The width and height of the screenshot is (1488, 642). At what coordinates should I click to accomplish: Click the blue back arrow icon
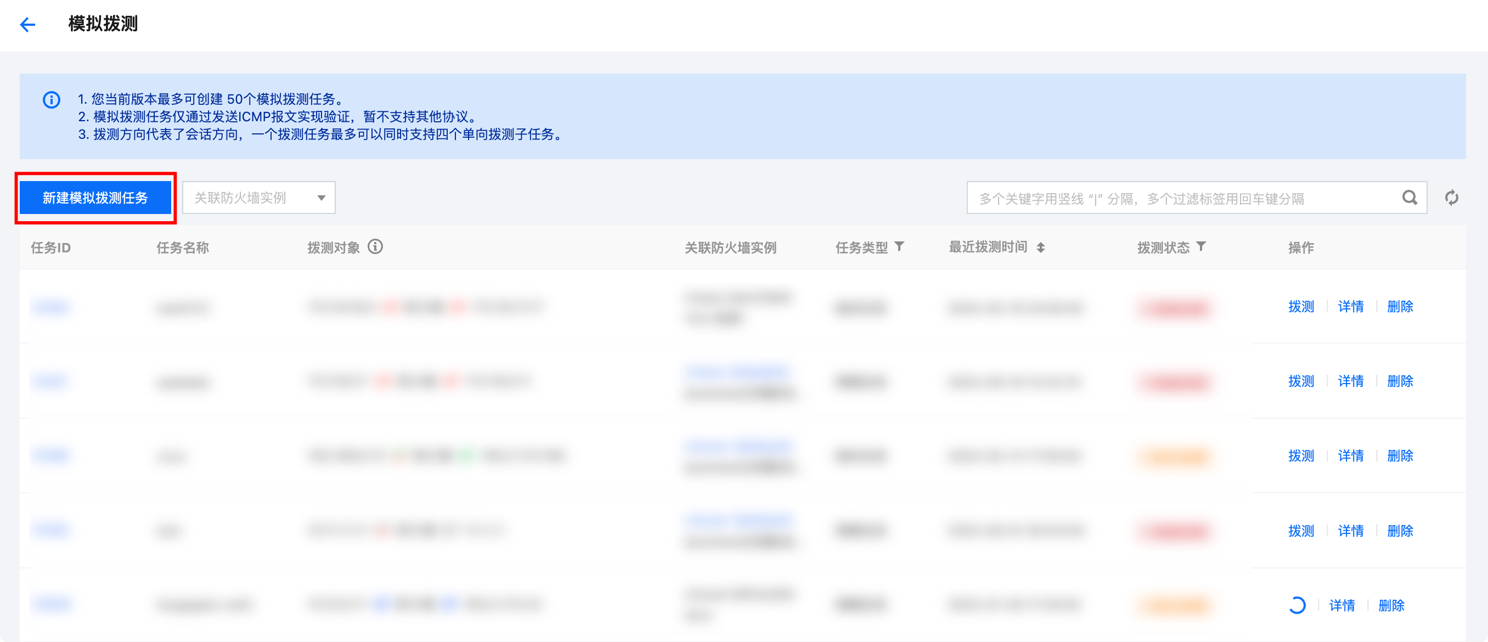tap(27, 24)
